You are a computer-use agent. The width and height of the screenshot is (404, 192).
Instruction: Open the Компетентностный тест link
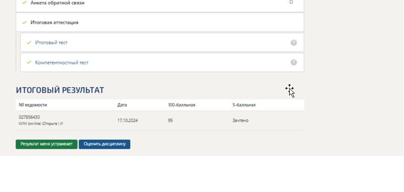(62, 63)
